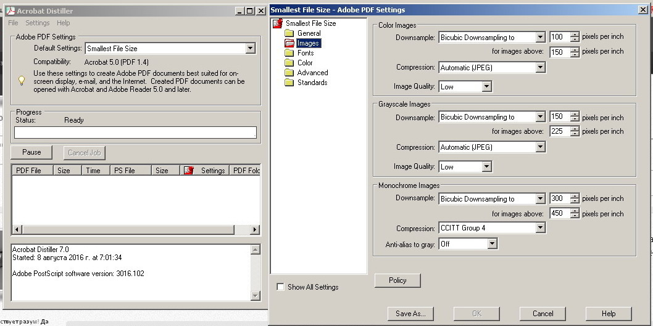
Task: Open the Help menu in Distiller
Action: tap(64, 23)
